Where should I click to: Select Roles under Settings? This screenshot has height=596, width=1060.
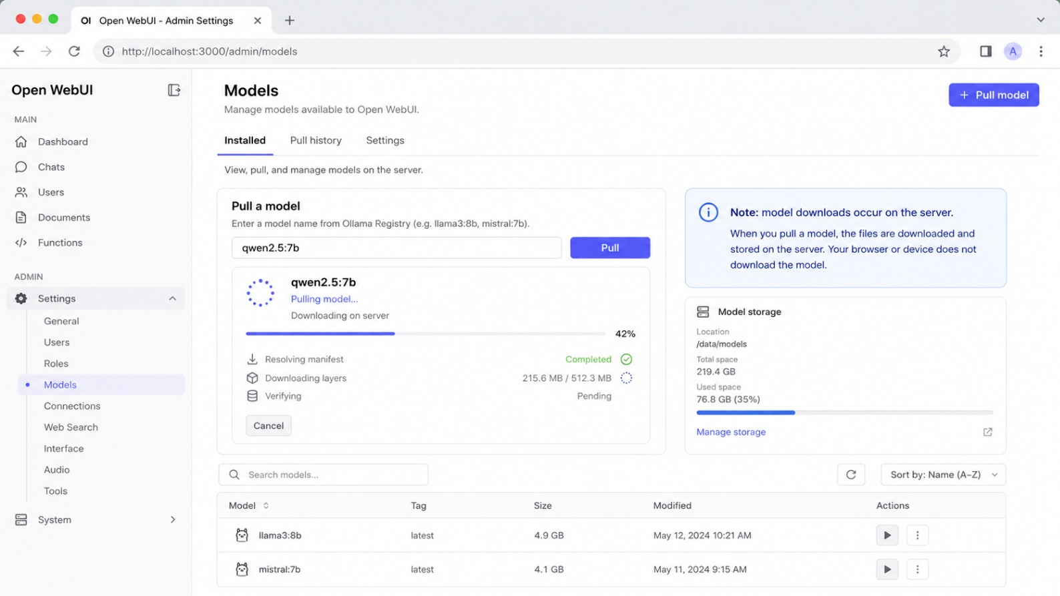(x=56, y=364)
